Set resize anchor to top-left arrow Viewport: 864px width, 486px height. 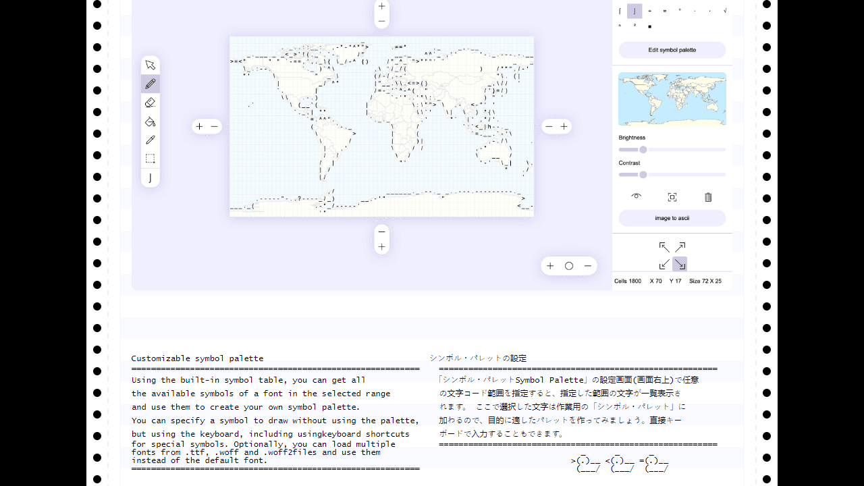point(664,248)
